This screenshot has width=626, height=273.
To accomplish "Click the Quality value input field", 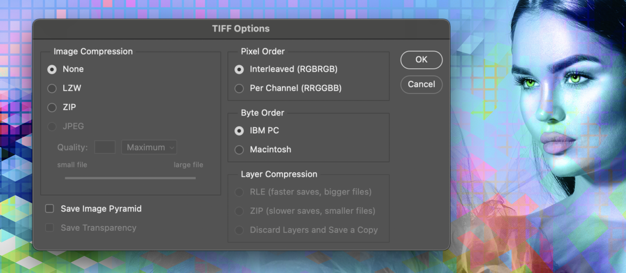I will (105, 147).
